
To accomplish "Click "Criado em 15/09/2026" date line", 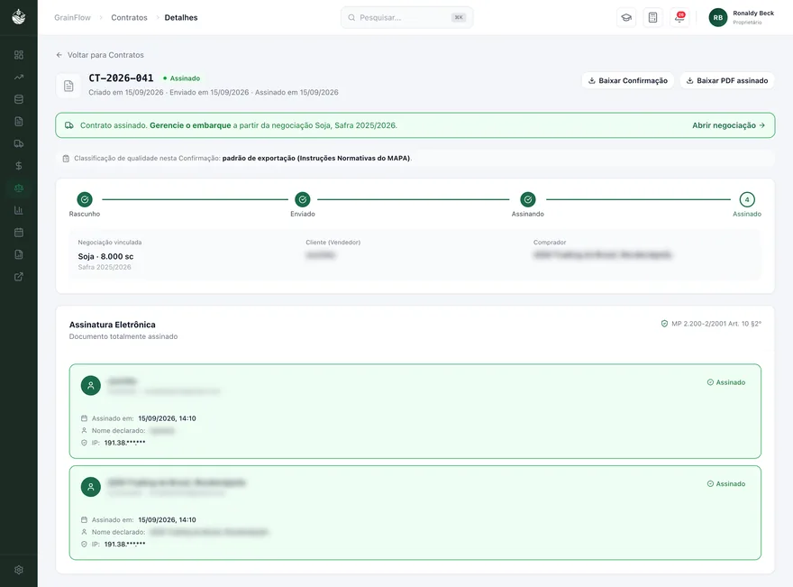I will click(126, 93).
